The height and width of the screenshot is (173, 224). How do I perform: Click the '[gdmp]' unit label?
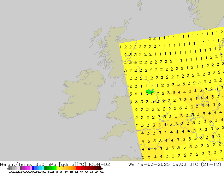[68, 165]
